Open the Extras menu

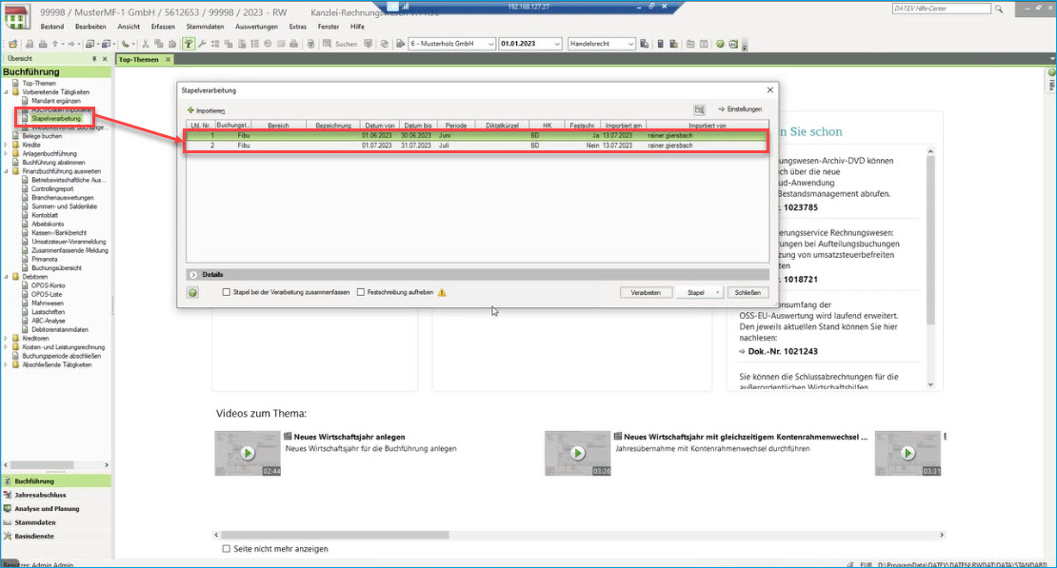[297, 27]
